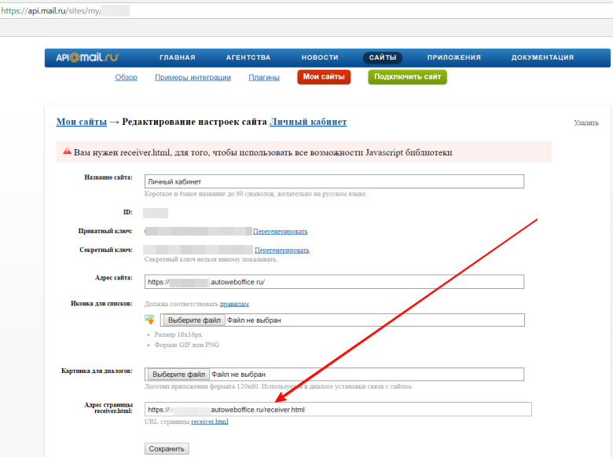The width and height of the screenshot is (613, 457).
Task: Follow the Примеры интеграции link
Action: point(193,77)
